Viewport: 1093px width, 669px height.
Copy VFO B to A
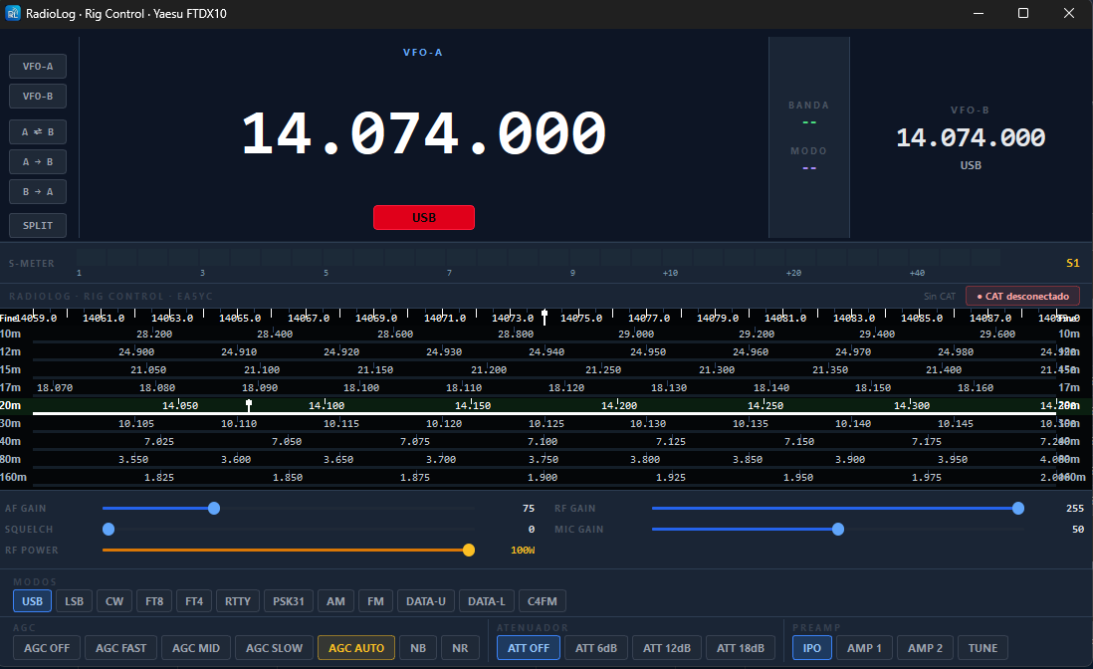click(x=38, y=191)
